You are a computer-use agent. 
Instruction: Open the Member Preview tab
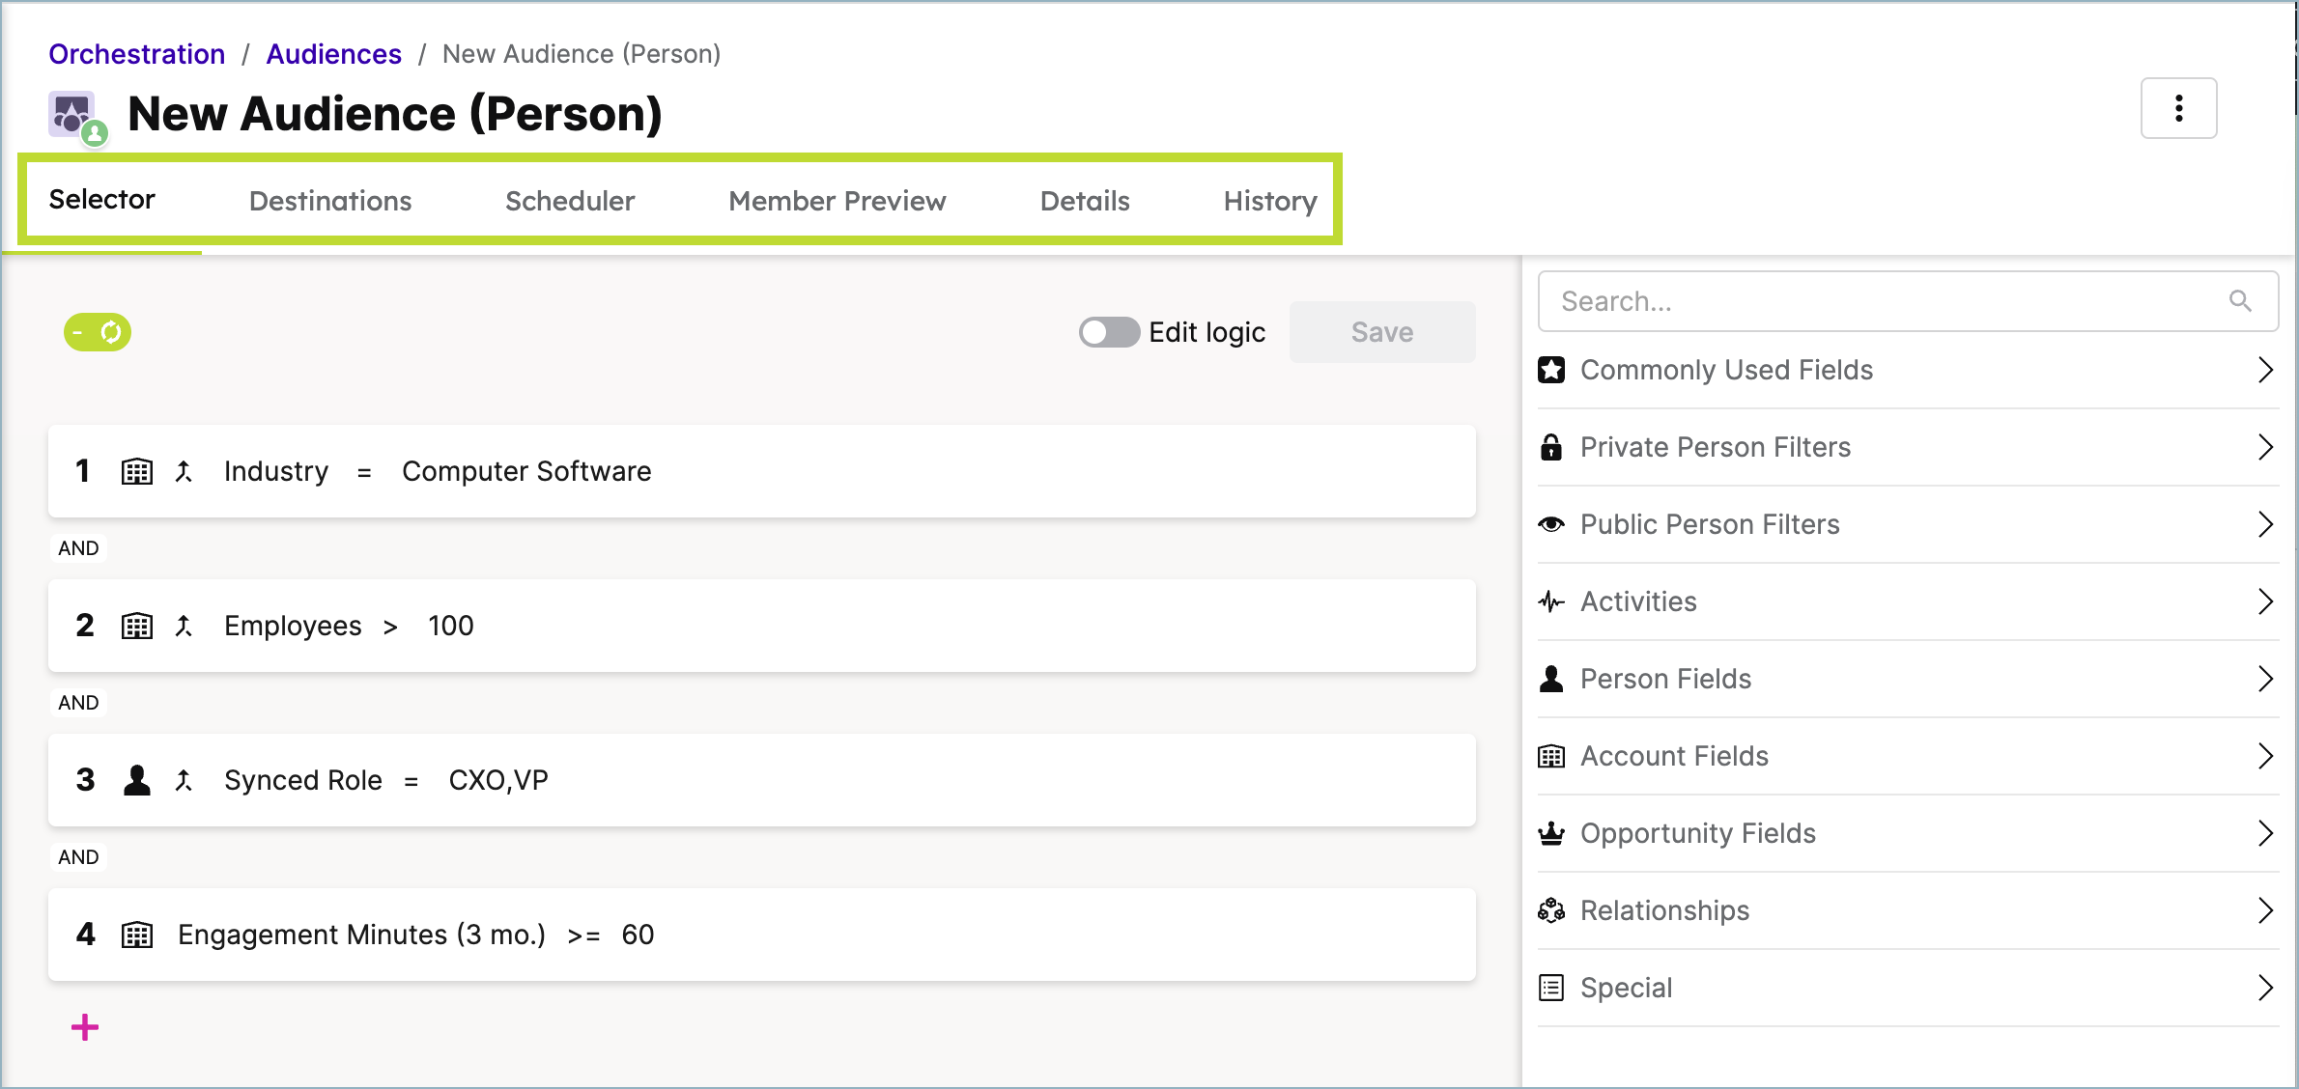[x=837, y=201]
